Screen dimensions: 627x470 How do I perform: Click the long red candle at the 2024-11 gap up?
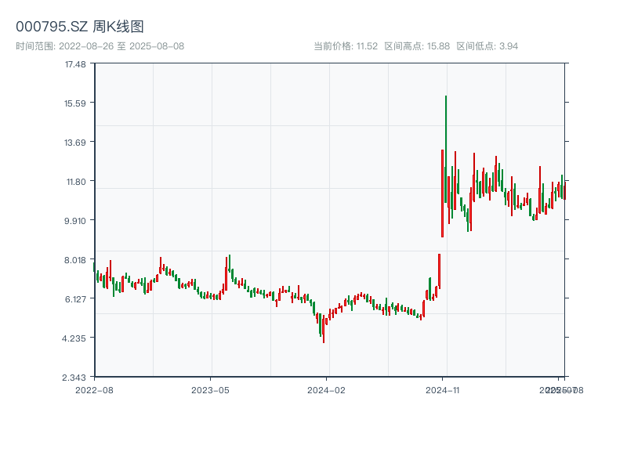pyautogui.click(x=442, y=193)
